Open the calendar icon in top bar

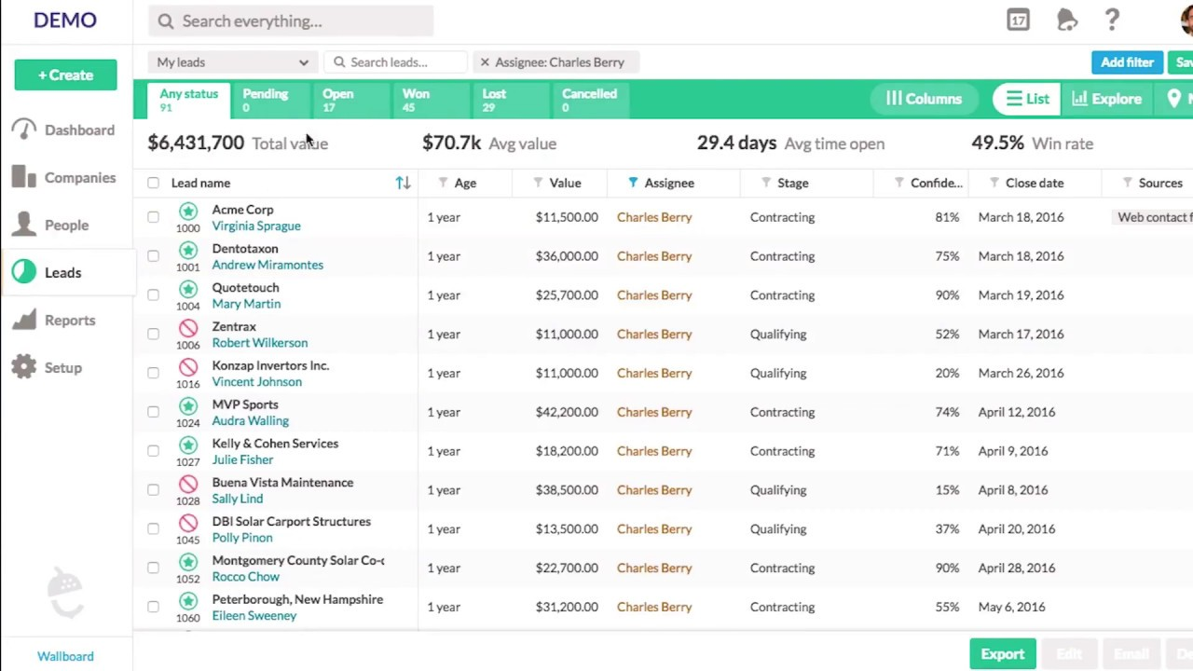tap(1018, 21)
